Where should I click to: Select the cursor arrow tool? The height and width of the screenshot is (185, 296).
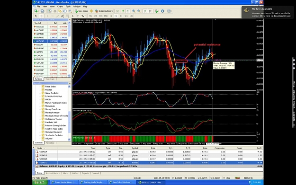pyautogui.click(x=36, y=16)
